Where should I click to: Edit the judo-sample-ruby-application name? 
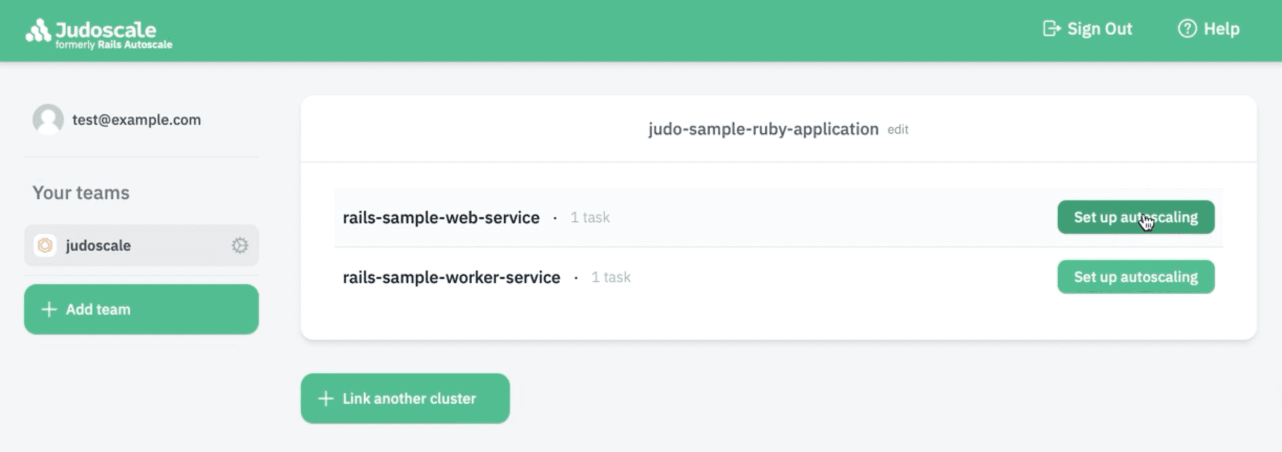tap(897, 130)
